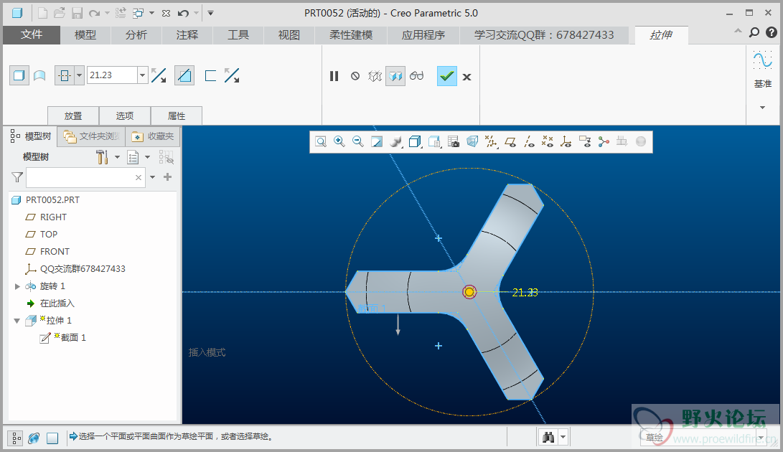This screenshot has width=783, height=452.
Task: Open depth value 21.23 dropdown
Action: (142, 75)
